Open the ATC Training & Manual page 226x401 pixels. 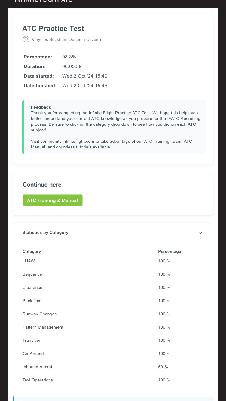[x=52, y=200]
